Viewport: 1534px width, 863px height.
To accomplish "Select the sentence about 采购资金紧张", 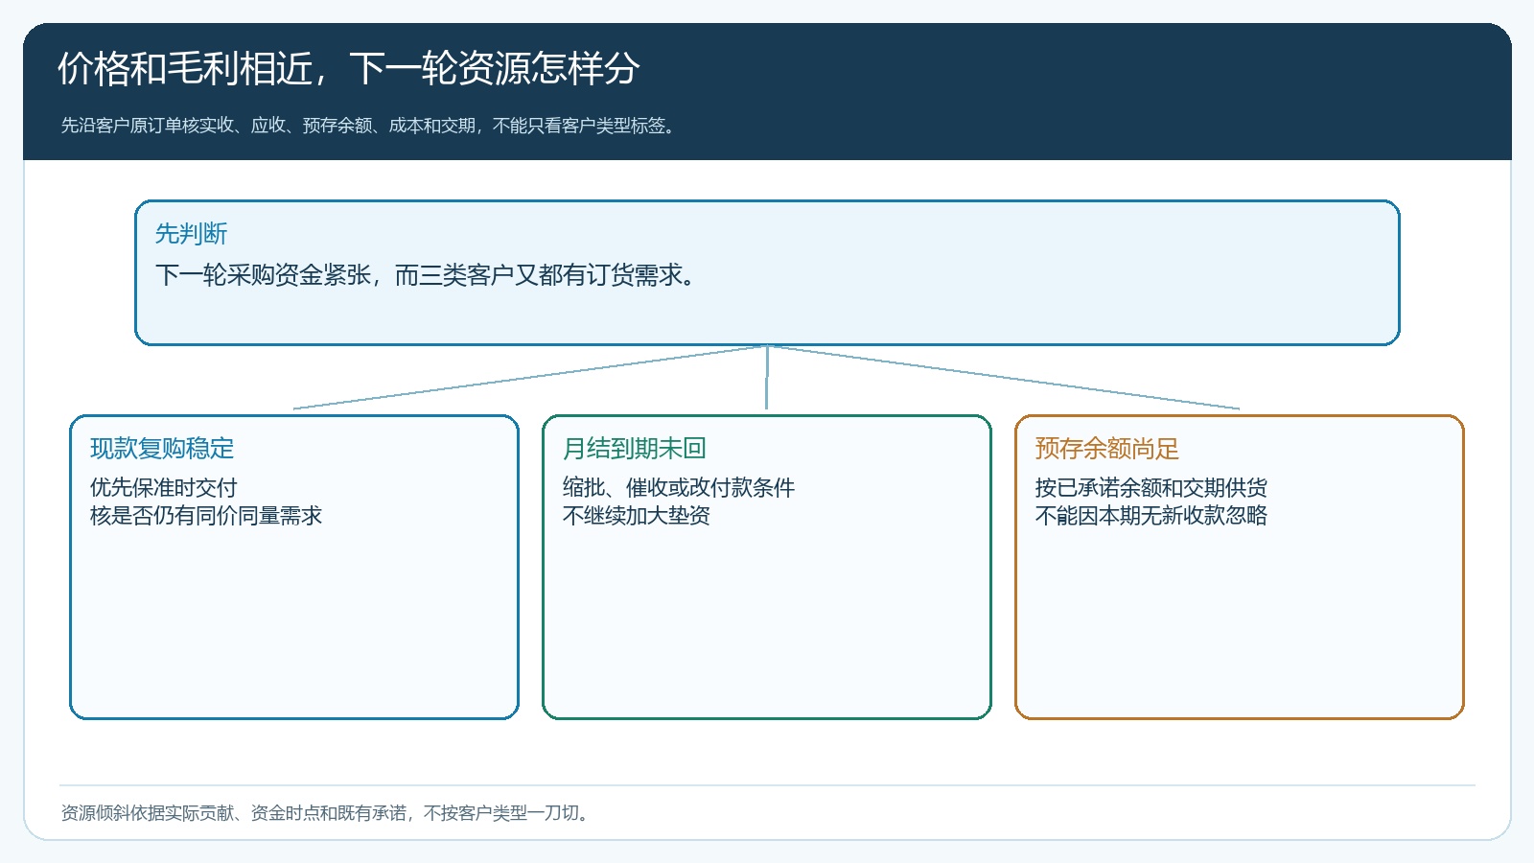I will (x=426, y=275).
